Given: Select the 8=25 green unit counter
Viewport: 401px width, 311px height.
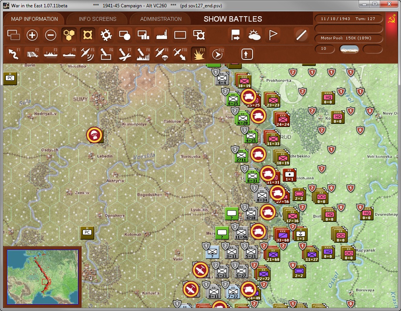Looking at the screenshot, I should tap(233, 99).
